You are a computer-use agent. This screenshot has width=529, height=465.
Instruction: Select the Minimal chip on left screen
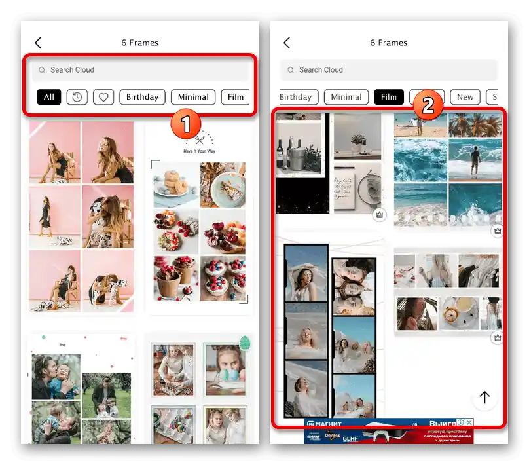point(193,97)
